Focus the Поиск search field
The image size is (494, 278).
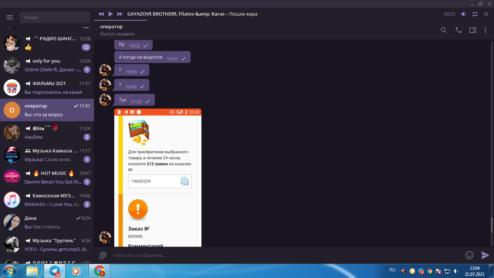(55, 17)
